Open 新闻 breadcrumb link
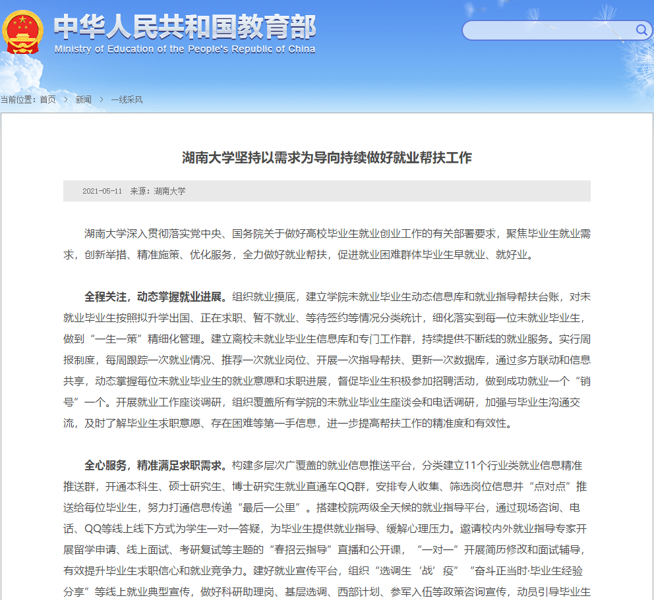654x600 pixels. click(x=84, y=99)
